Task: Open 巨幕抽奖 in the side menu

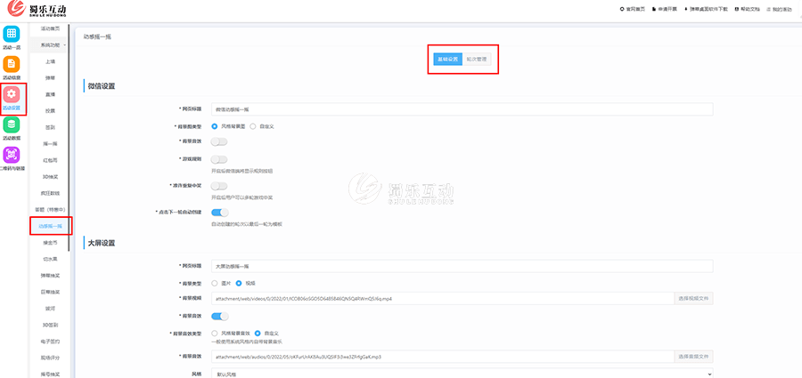Action: tap(50, 292)
